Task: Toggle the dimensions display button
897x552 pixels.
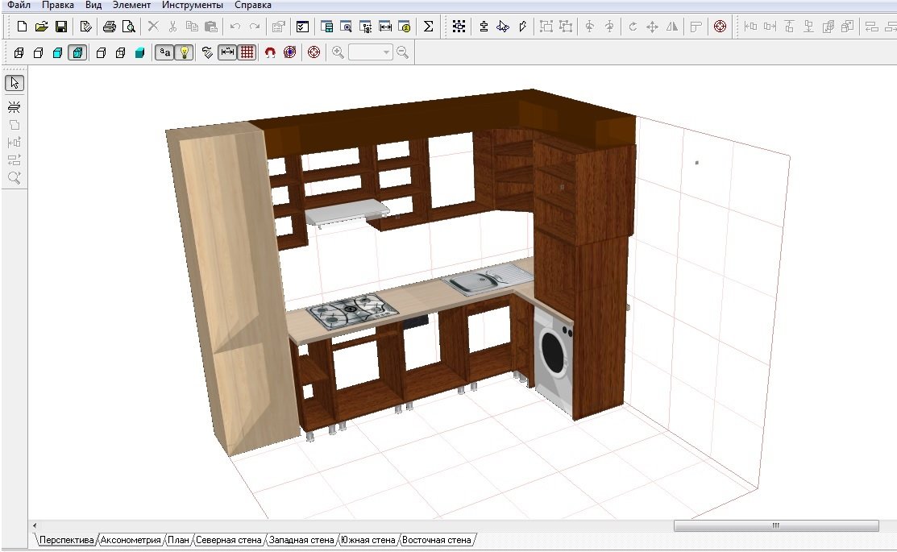Action: pyautogui.click(x=228, y=52)
